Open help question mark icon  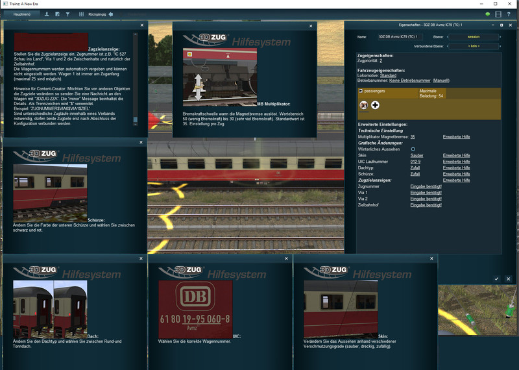click(509, 14)
